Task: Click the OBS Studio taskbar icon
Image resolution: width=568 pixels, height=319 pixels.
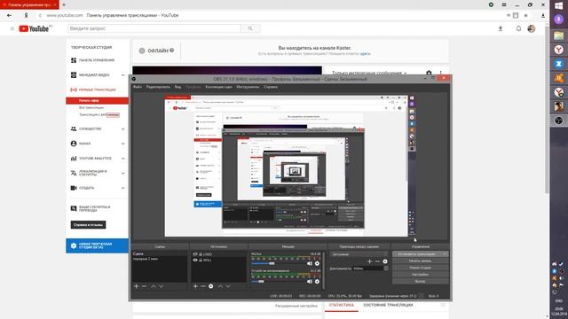Action: click(559, 121)
